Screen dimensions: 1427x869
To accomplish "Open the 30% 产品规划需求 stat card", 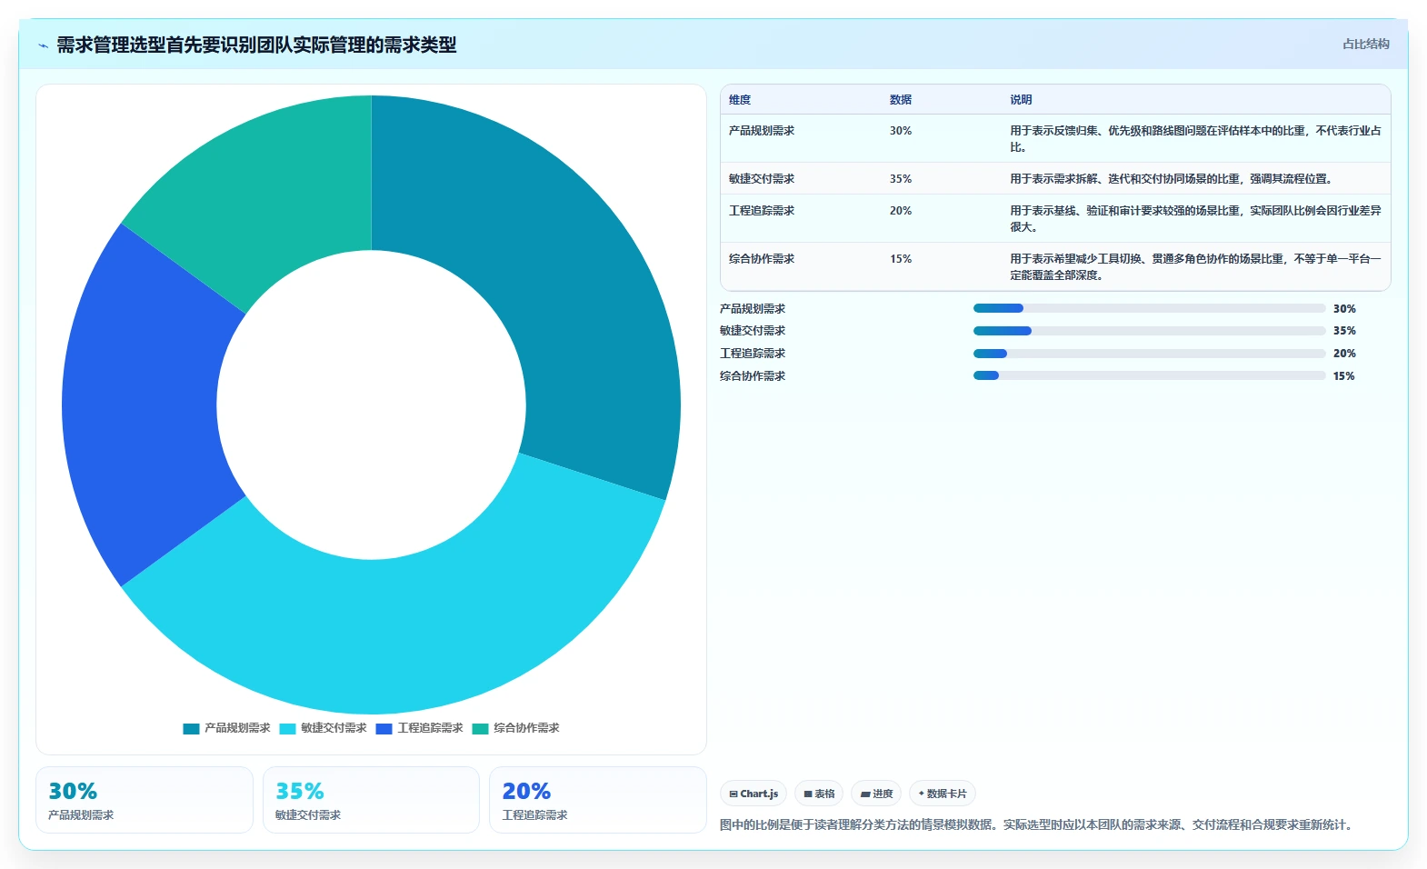I will pos(145,800).
